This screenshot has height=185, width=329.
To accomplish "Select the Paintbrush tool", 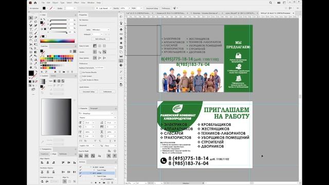I will tap(35, 33).
